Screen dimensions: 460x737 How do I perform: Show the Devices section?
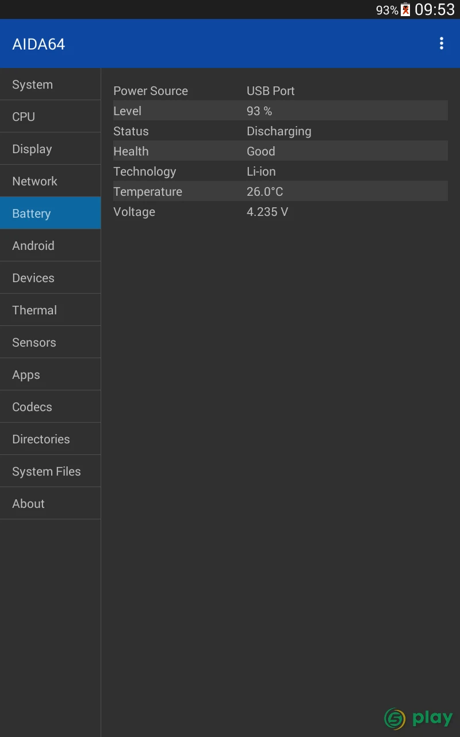(x=50, y=278)
